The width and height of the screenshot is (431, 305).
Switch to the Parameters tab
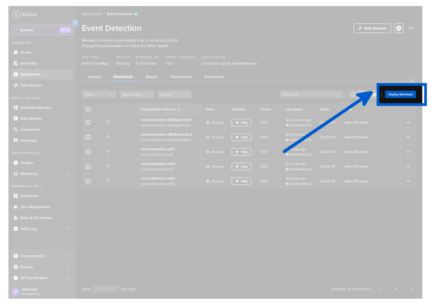click(x=181, y=77)
